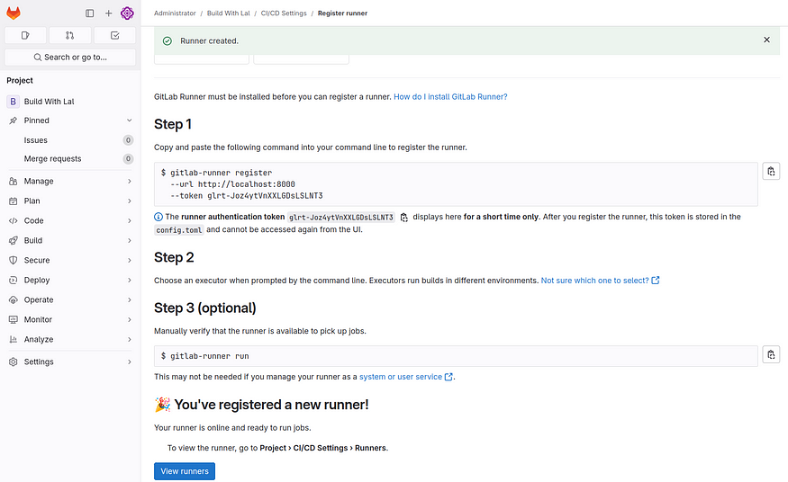The height and width of the screenshot is (482, 788).
Task: Click the Monitor screen icon
Action: click(14, 320)
